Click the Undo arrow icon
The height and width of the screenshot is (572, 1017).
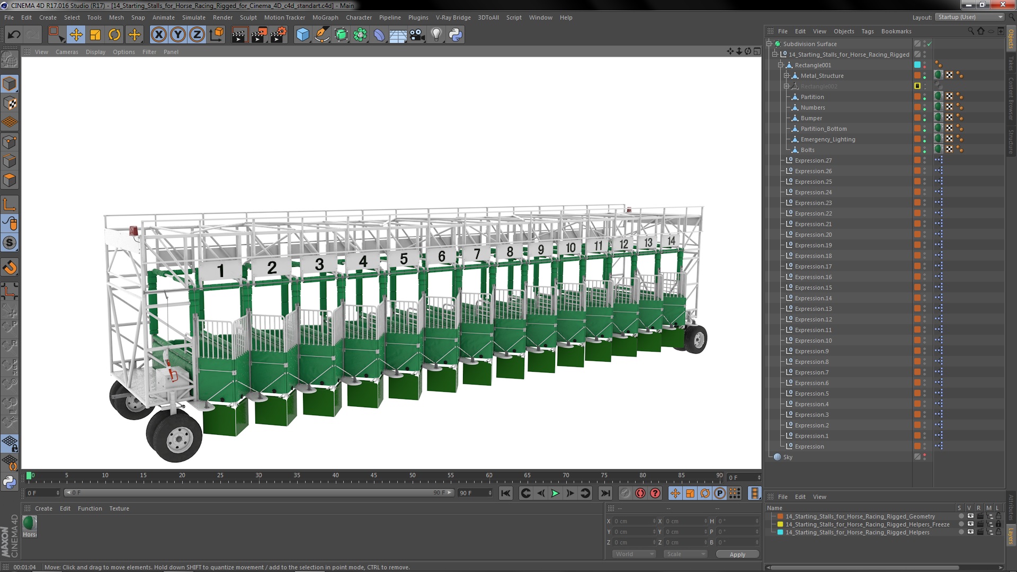(x=14, y=35)
